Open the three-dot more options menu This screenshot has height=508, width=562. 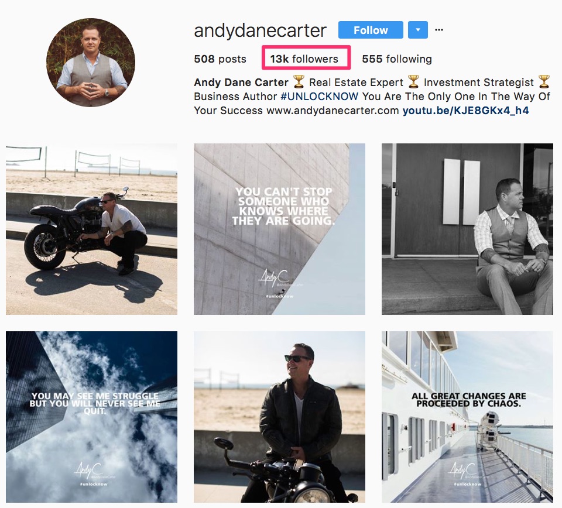point(439,30)
